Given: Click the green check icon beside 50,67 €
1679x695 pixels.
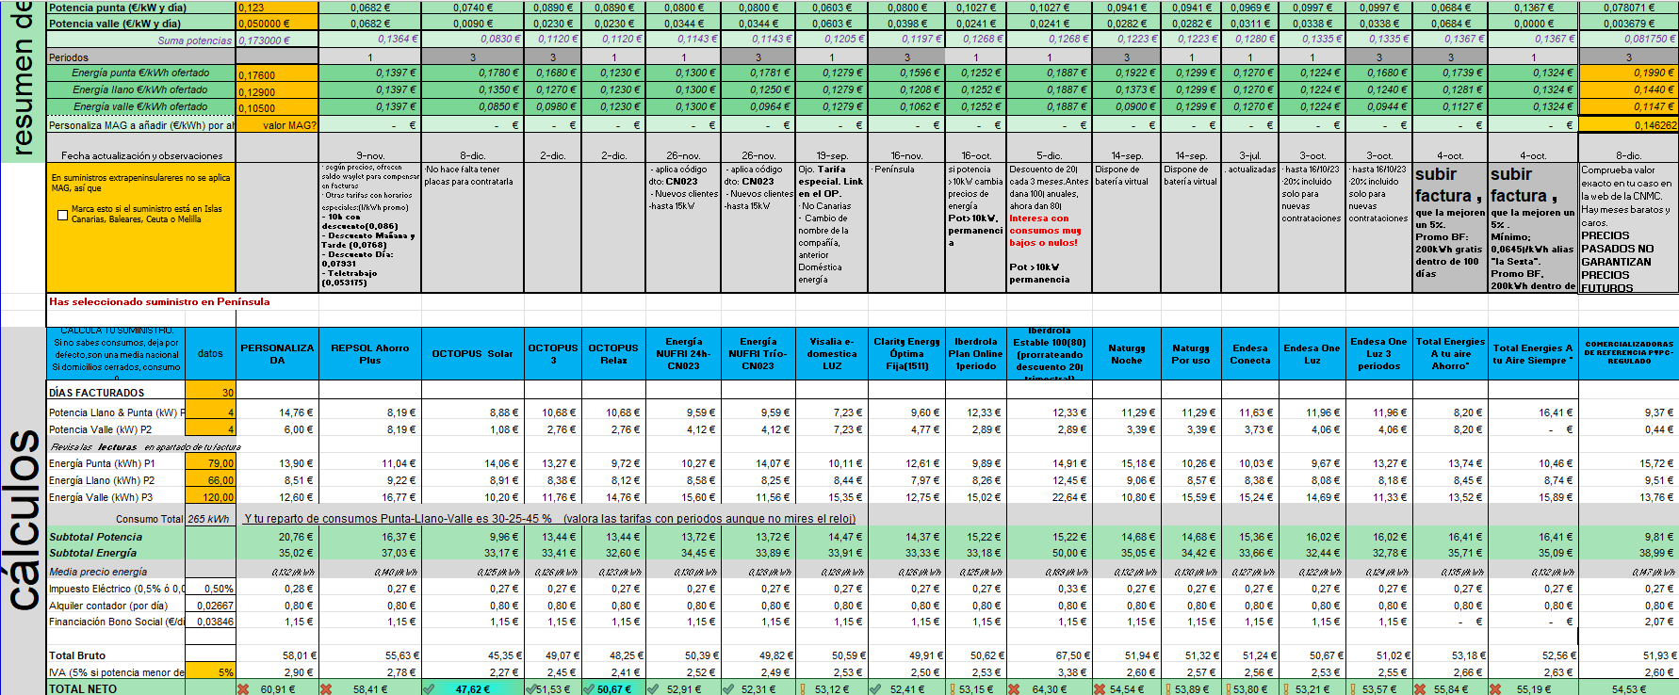Looking at the screenshot, I should click(x=590, y=688).
